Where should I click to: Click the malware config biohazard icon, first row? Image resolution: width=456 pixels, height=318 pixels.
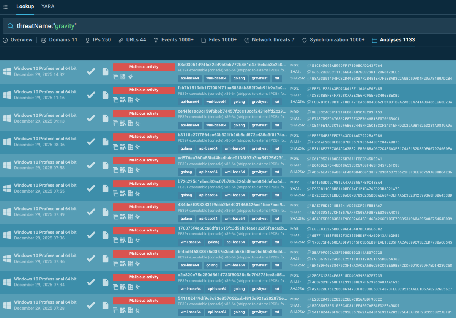(131, 77)
